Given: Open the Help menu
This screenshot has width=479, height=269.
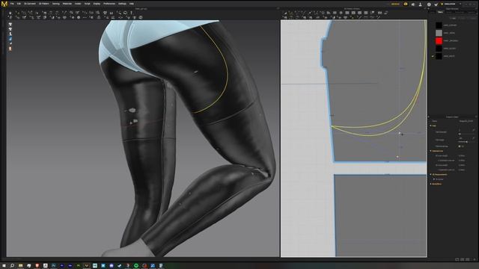Looking at the screenshot, I should pos(132,4).
